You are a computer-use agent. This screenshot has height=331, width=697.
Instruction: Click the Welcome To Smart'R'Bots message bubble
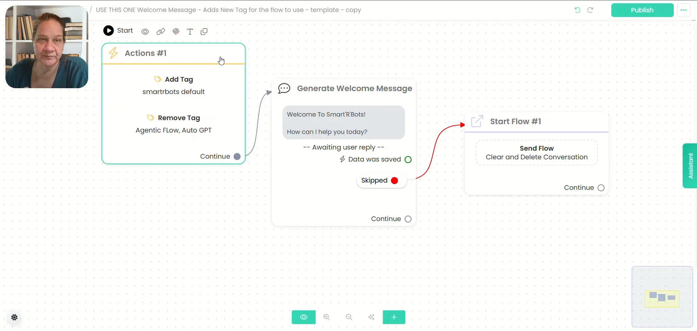coord(343,123)
